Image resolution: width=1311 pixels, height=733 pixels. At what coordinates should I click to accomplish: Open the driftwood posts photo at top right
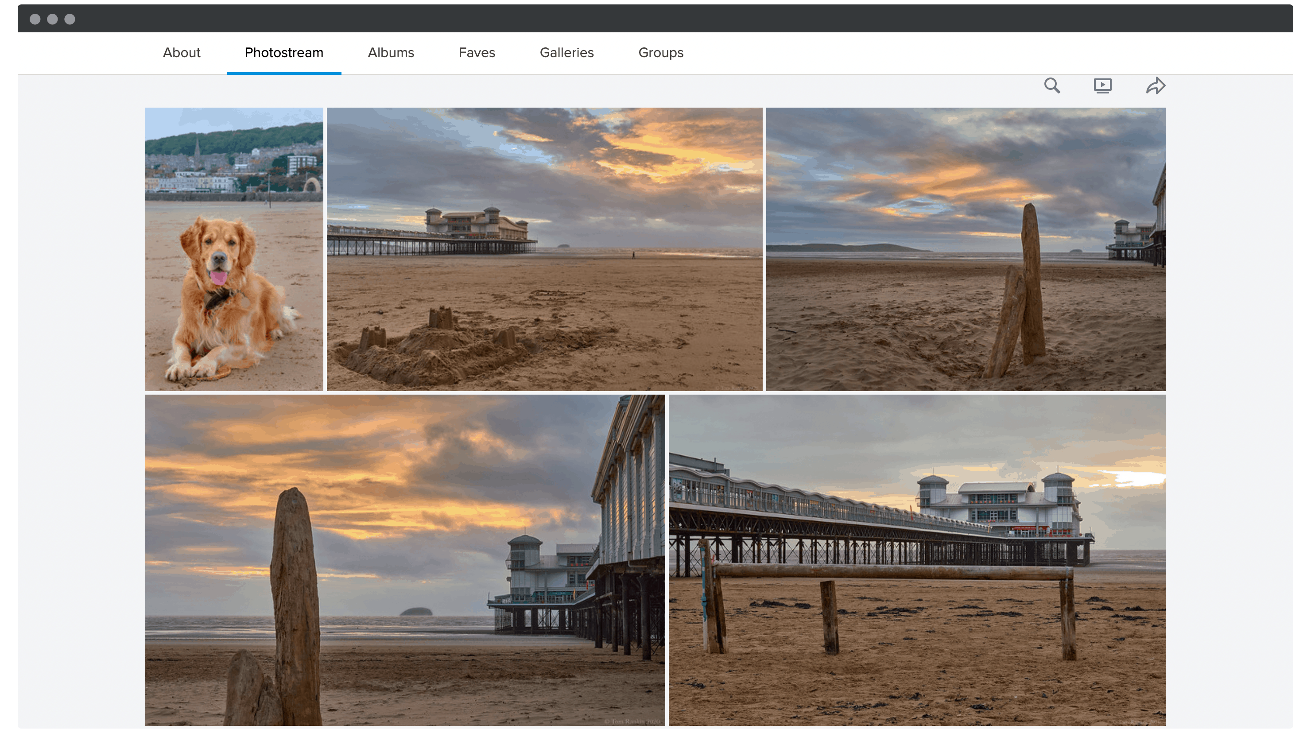966,249
